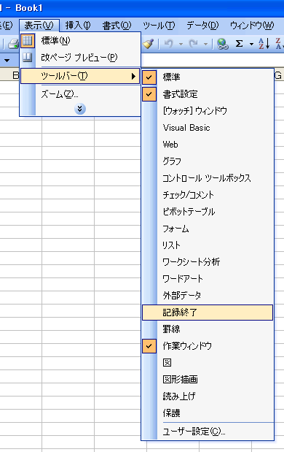
Task: Open the Undo history dropdown arrow
Action: coord(181,44)
